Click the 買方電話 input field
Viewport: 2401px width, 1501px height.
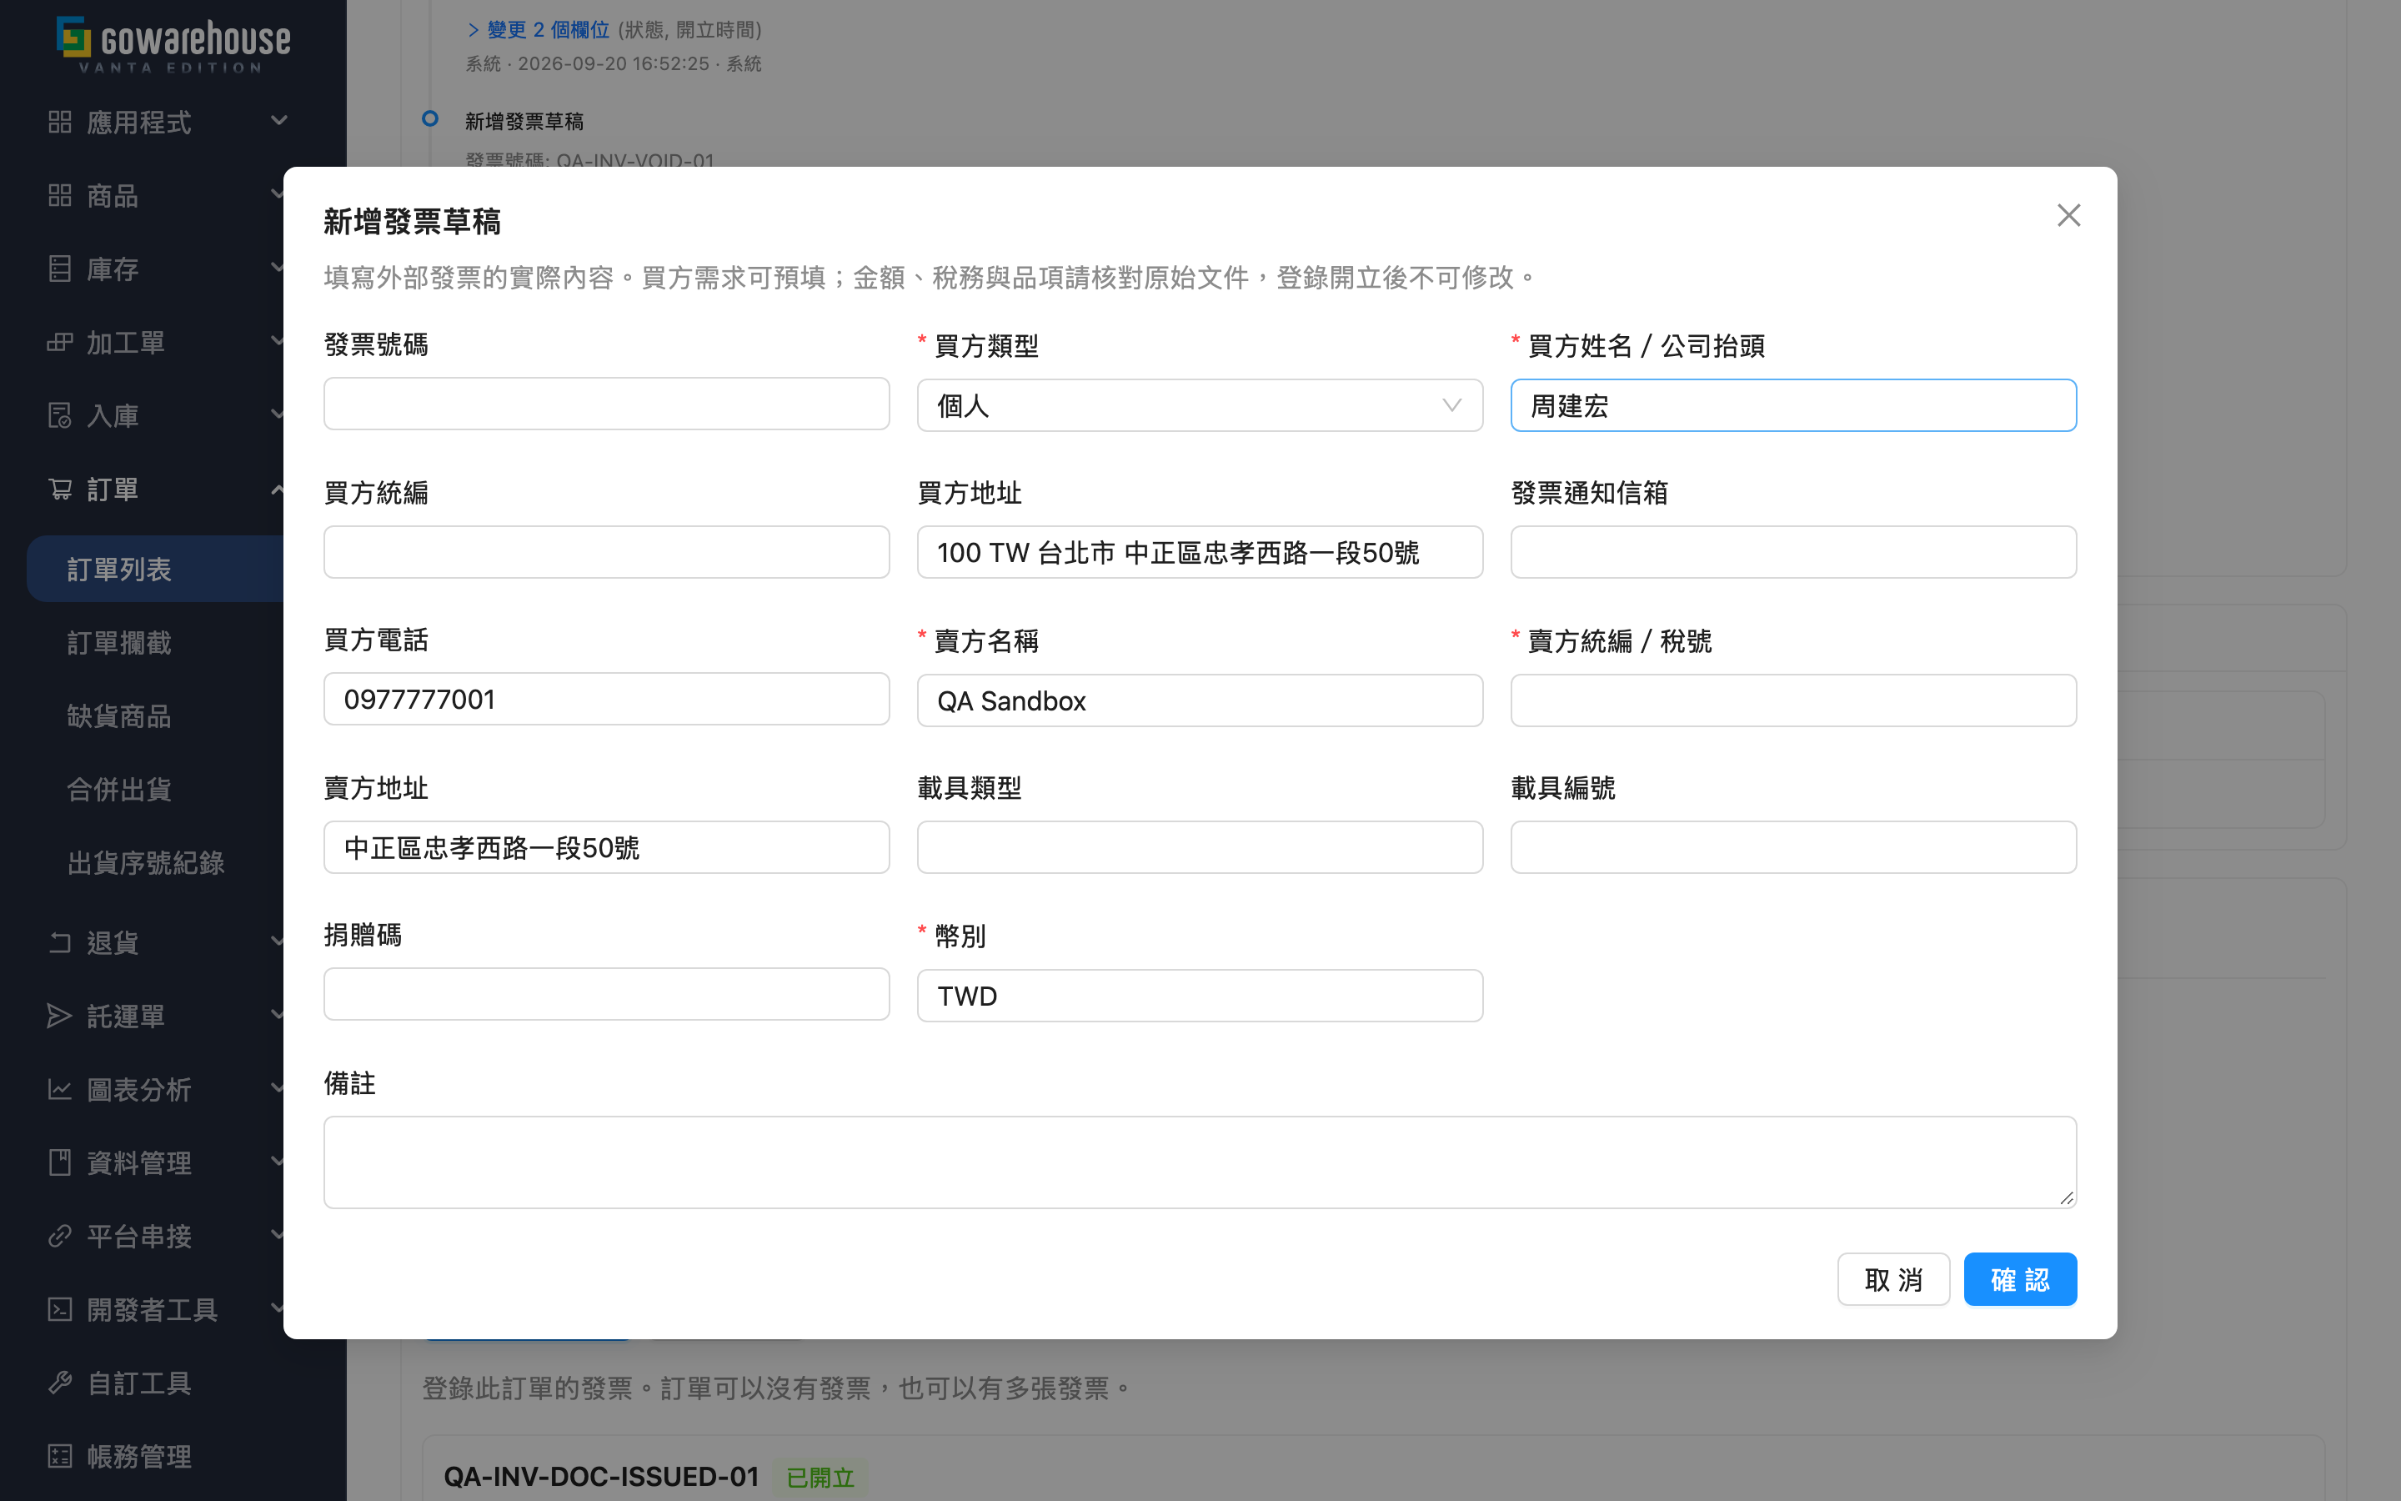[x=606, y=699]
